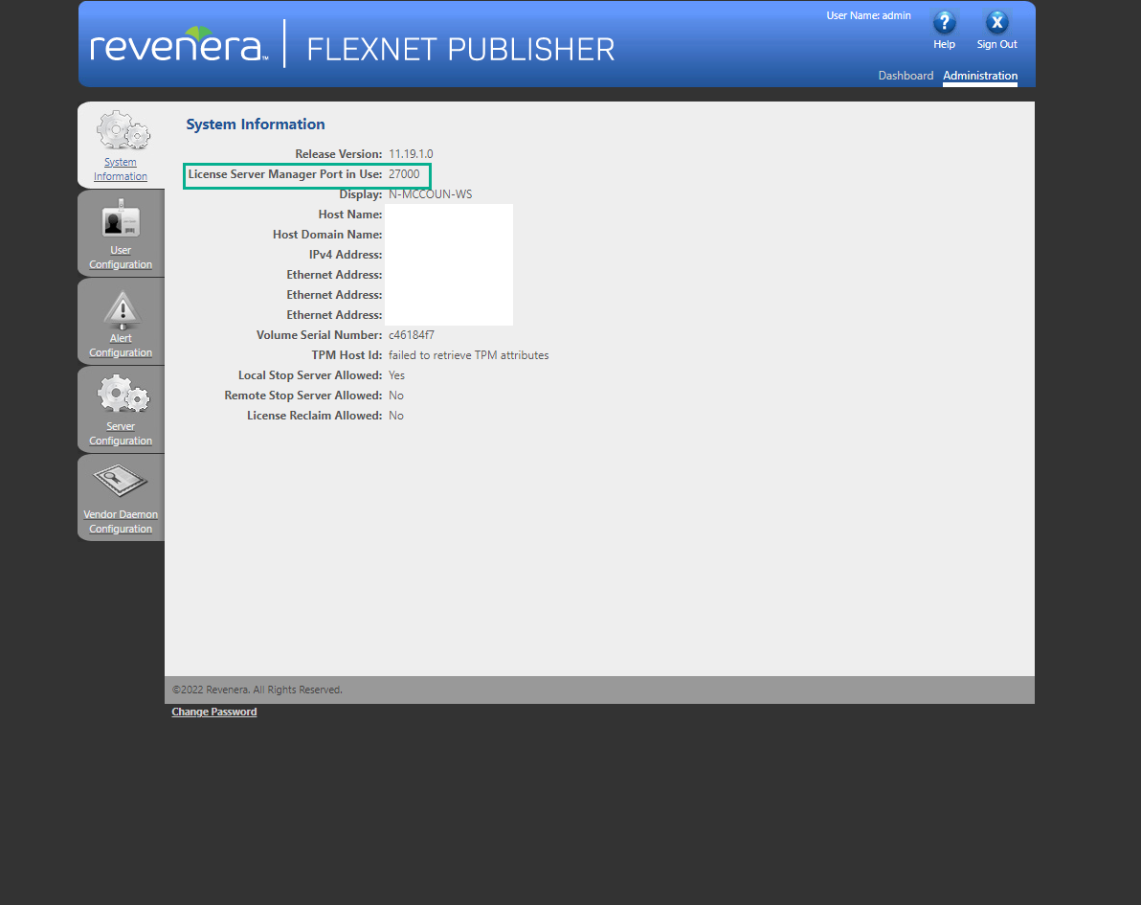Click the Sign Out X icon
1141x905 pixels.
click(996, 23)
